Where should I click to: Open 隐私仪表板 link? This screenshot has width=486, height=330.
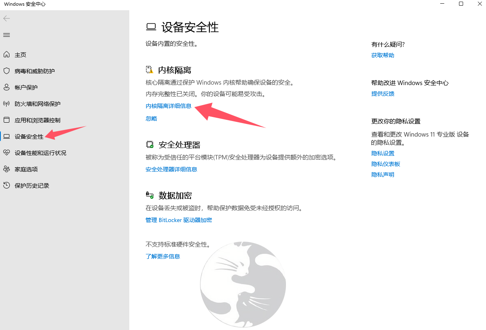coord(386,164)
